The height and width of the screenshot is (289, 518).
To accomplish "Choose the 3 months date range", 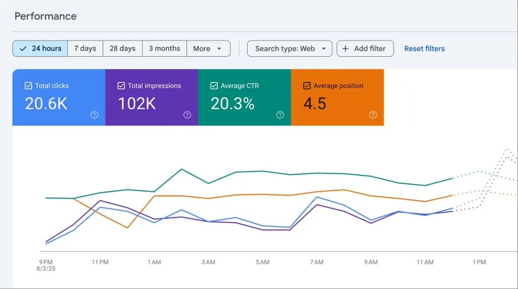I will click(x=165, y=48).
